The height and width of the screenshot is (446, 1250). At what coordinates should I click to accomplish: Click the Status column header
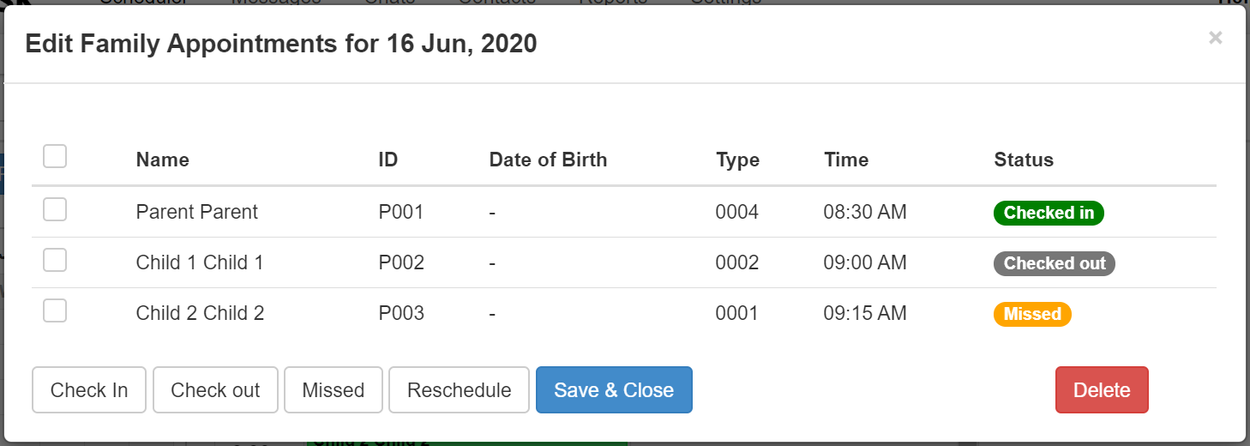[x=1024, y=160]
